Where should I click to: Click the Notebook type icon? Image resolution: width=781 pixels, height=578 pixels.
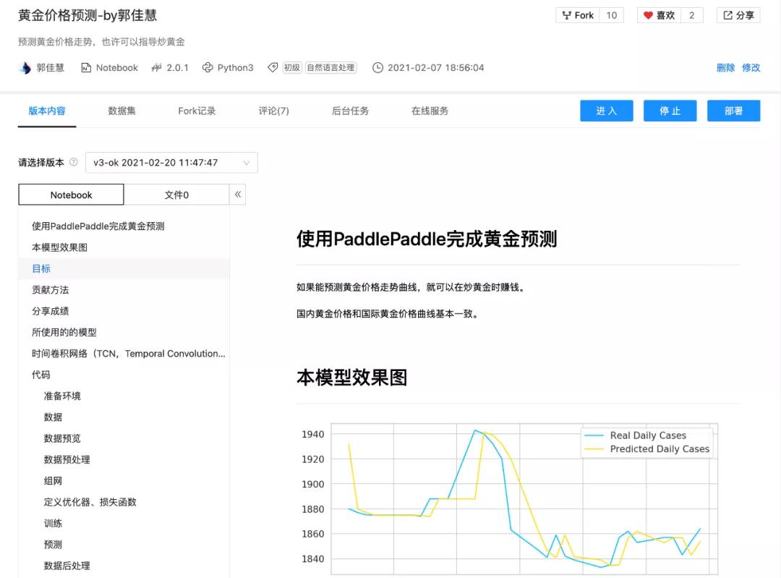(86, 68)
